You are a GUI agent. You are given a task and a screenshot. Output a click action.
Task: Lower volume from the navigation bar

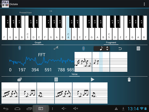click(x=64, y=108)
